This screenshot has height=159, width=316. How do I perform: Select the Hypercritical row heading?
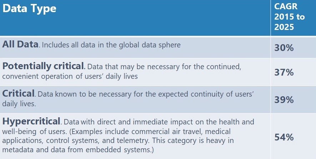[31, 121]
